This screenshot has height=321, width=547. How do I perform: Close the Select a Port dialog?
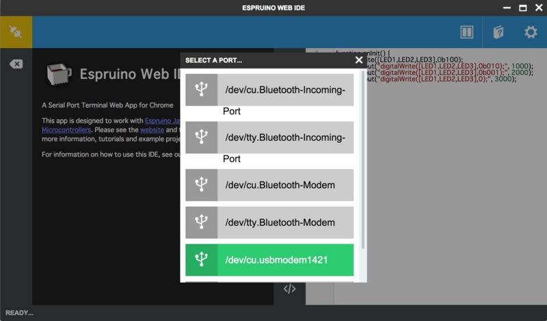[x=358, y=60]
